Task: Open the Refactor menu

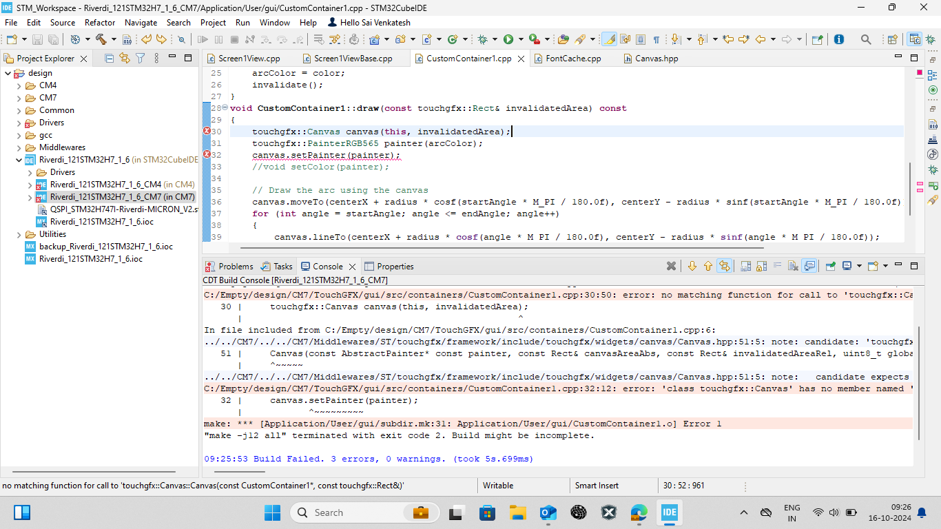Action: (100, 22)
